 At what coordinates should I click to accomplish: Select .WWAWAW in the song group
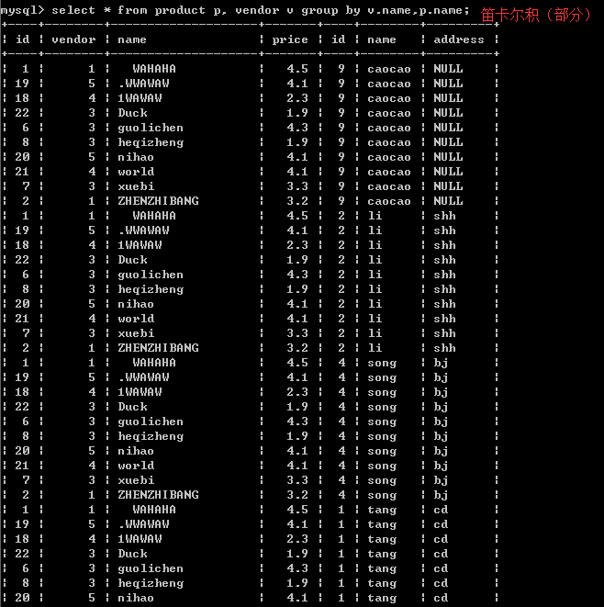(143, 377)
